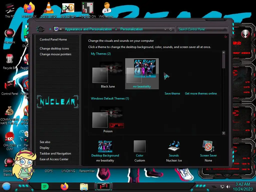Open the volume tray icon

[228, 186]
